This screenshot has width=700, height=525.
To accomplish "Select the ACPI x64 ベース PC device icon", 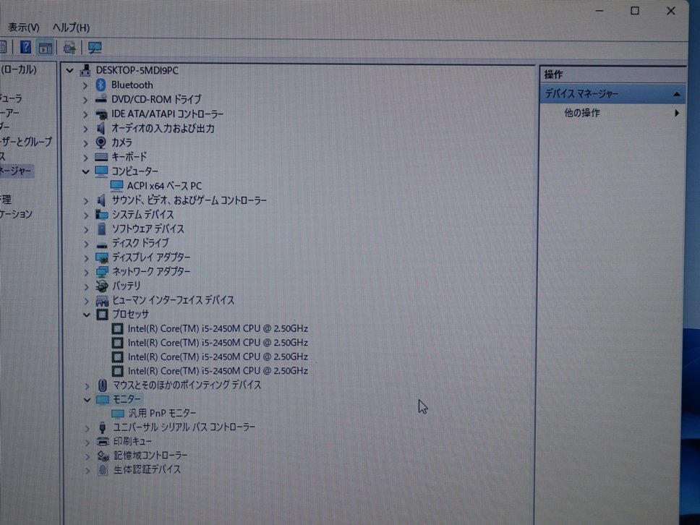I will (x=116, y=186).
